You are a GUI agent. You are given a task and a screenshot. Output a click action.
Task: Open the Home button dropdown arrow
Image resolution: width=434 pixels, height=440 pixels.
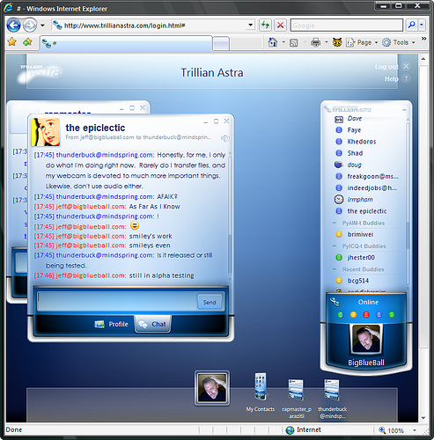(283, 42)
